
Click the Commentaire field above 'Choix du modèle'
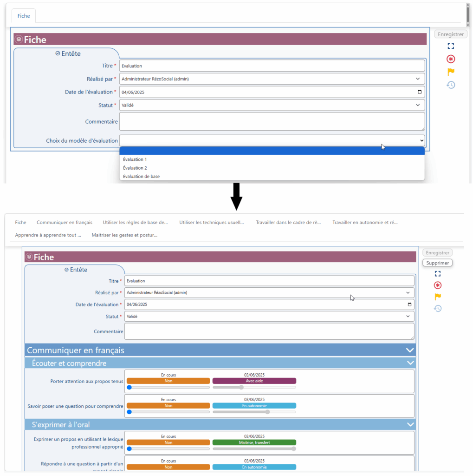click(x=272, y=121)
